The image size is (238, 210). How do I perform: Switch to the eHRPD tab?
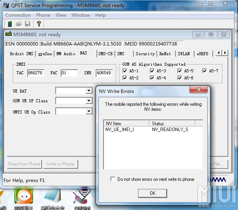[x=203, y=54]
